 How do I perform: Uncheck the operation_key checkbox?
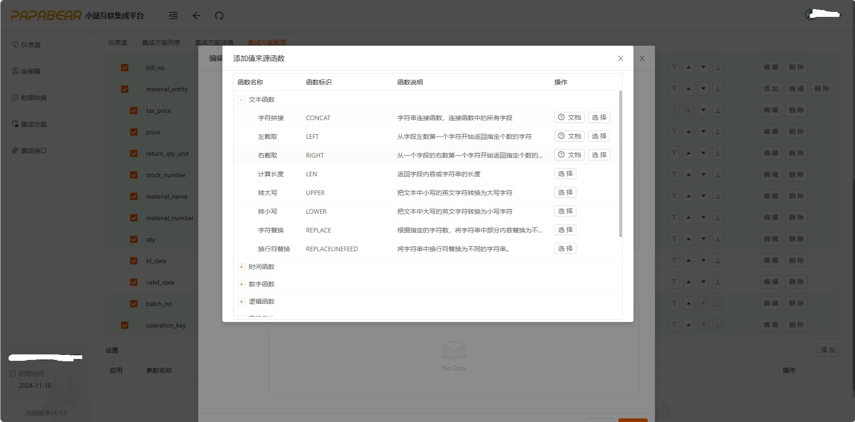(125, 325)
